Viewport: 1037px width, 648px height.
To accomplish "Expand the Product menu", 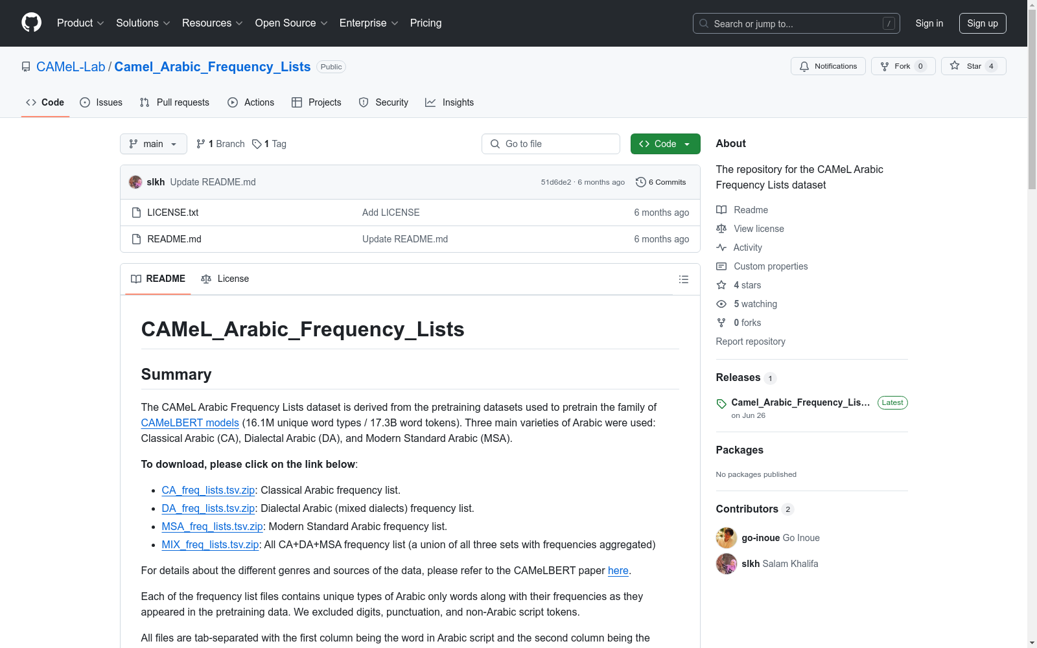I will point(80,23).
